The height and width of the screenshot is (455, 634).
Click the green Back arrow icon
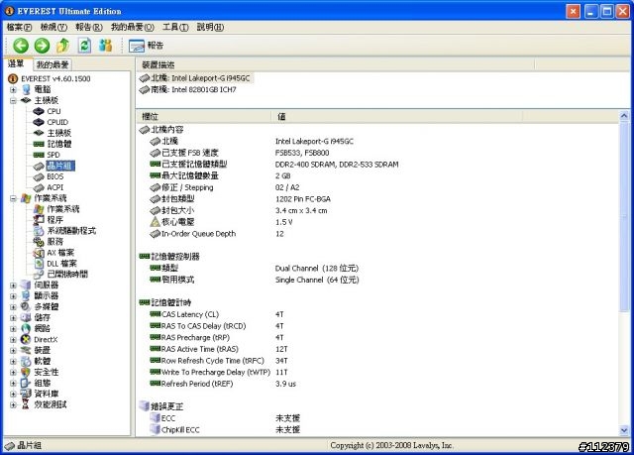(21, 46)
